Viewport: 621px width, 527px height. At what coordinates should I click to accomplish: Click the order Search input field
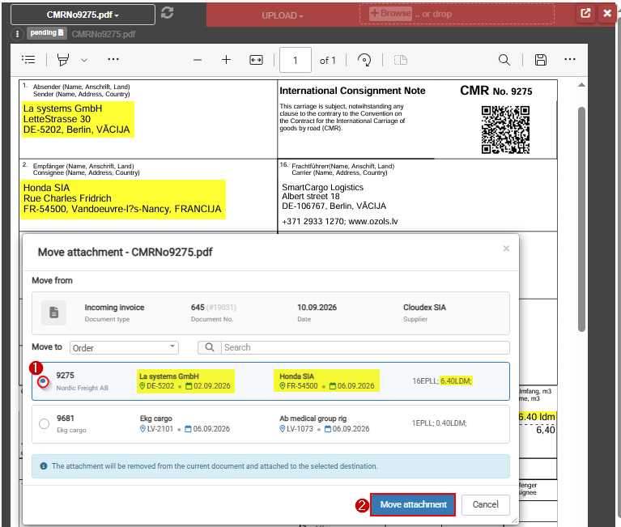[365, 347]
